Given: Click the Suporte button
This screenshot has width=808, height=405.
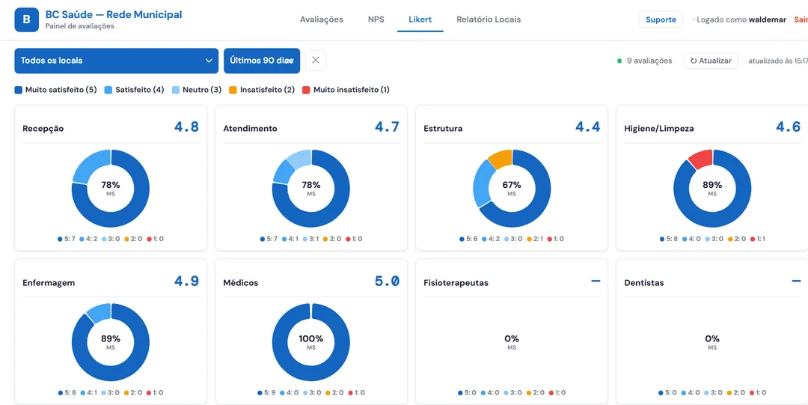Looking at the screenshot, I should (x=661, y=19).
